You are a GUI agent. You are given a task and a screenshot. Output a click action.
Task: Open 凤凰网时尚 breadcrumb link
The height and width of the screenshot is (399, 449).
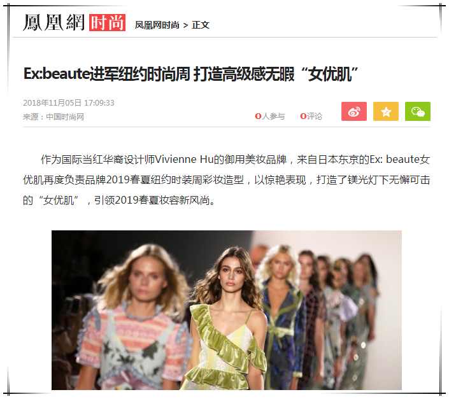click(x=157, y=25)
